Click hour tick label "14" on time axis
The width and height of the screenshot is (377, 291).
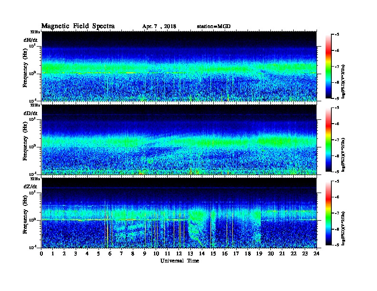pos(202,253)
